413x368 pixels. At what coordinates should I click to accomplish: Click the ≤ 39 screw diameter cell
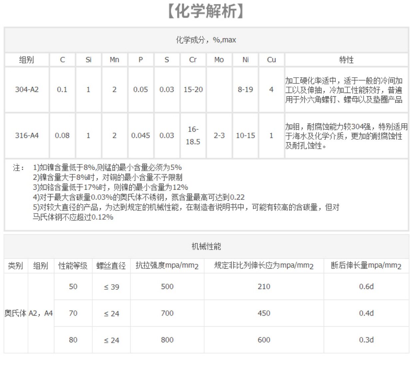click(x=112, y=287)
